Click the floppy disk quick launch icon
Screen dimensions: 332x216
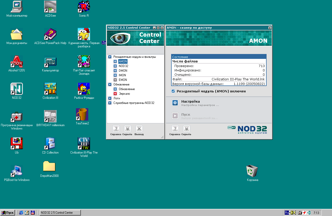click(x=33, y=213)
